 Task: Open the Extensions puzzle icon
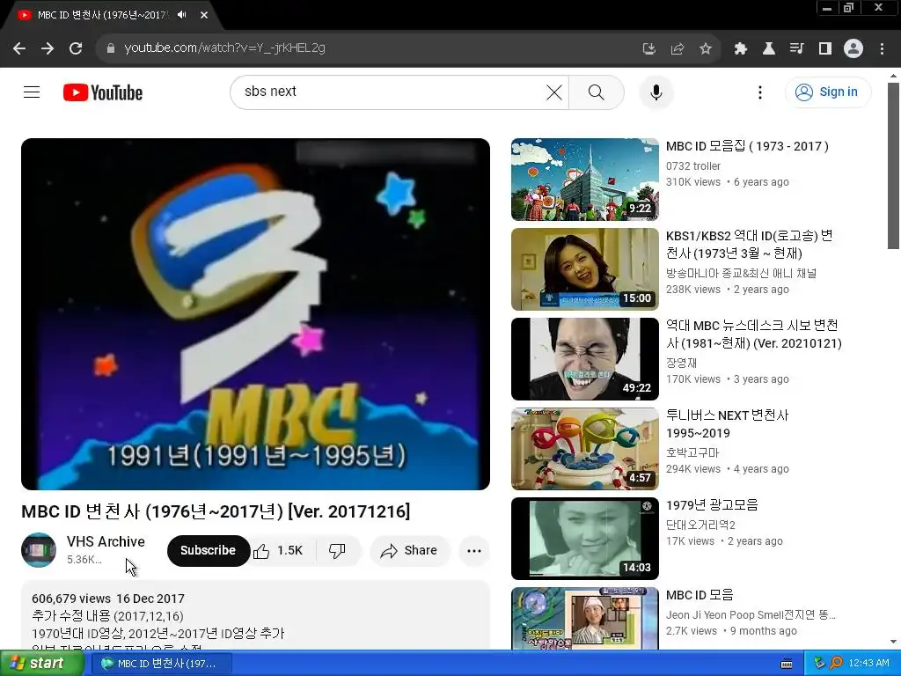pos(741,49)
